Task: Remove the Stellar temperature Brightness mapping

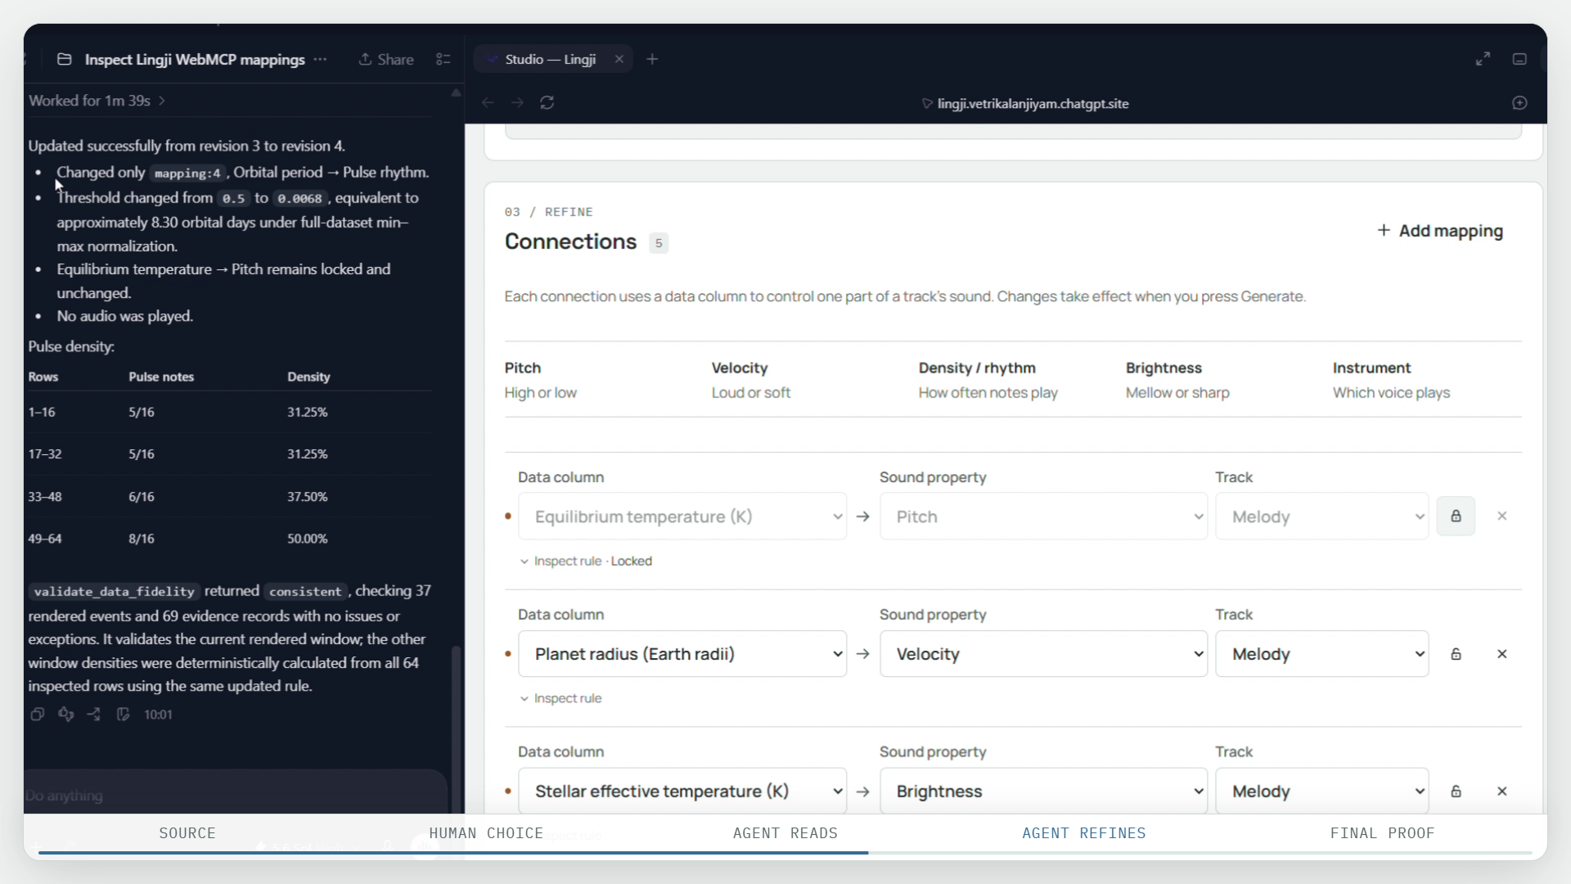Action: [x=1502, y=792]
